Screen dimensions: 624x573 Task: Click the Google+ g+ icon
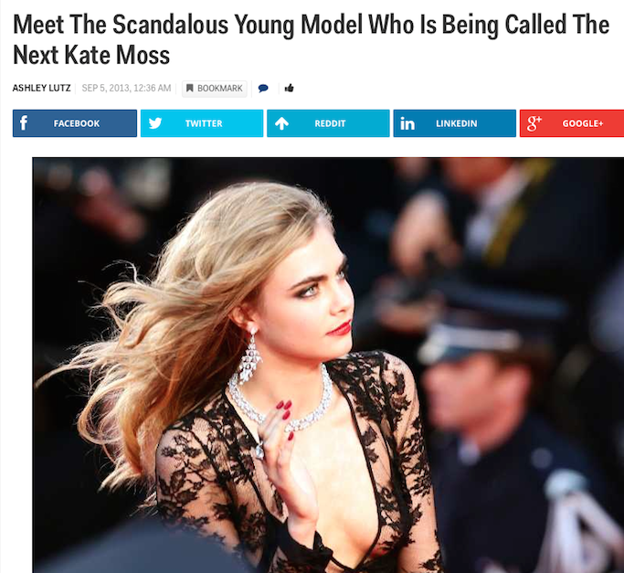[534, 123]
